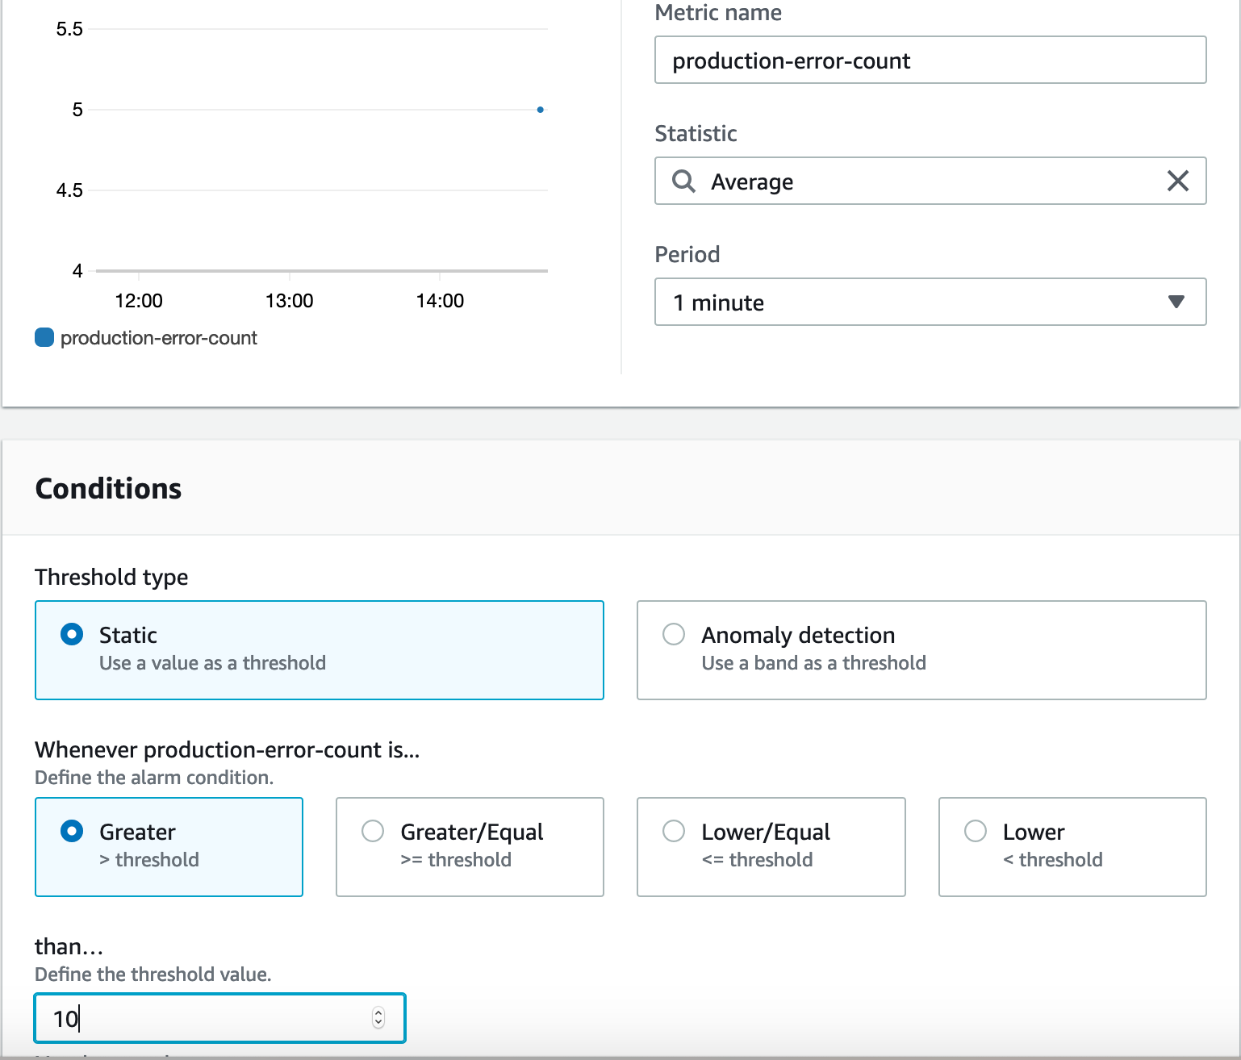
Task: Click the 'Use a band as a threshold' description
Action: [813, 663]
